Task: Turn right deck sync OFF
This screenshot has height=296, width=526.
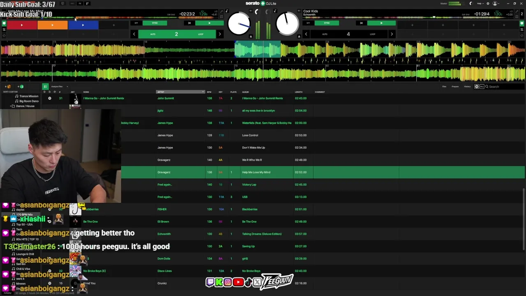Action: [x=308, y=23]
